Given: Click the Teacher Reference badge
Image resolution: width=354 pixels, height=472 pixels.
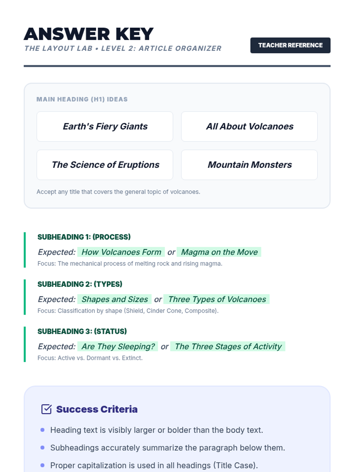Looking at the screenshot, I should pos(290,45).
